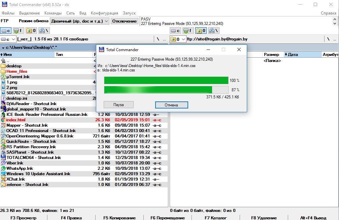Open right panel network neighborhood button
The width and height of the screenshot is (339, 220).
[x=214, y=31]
